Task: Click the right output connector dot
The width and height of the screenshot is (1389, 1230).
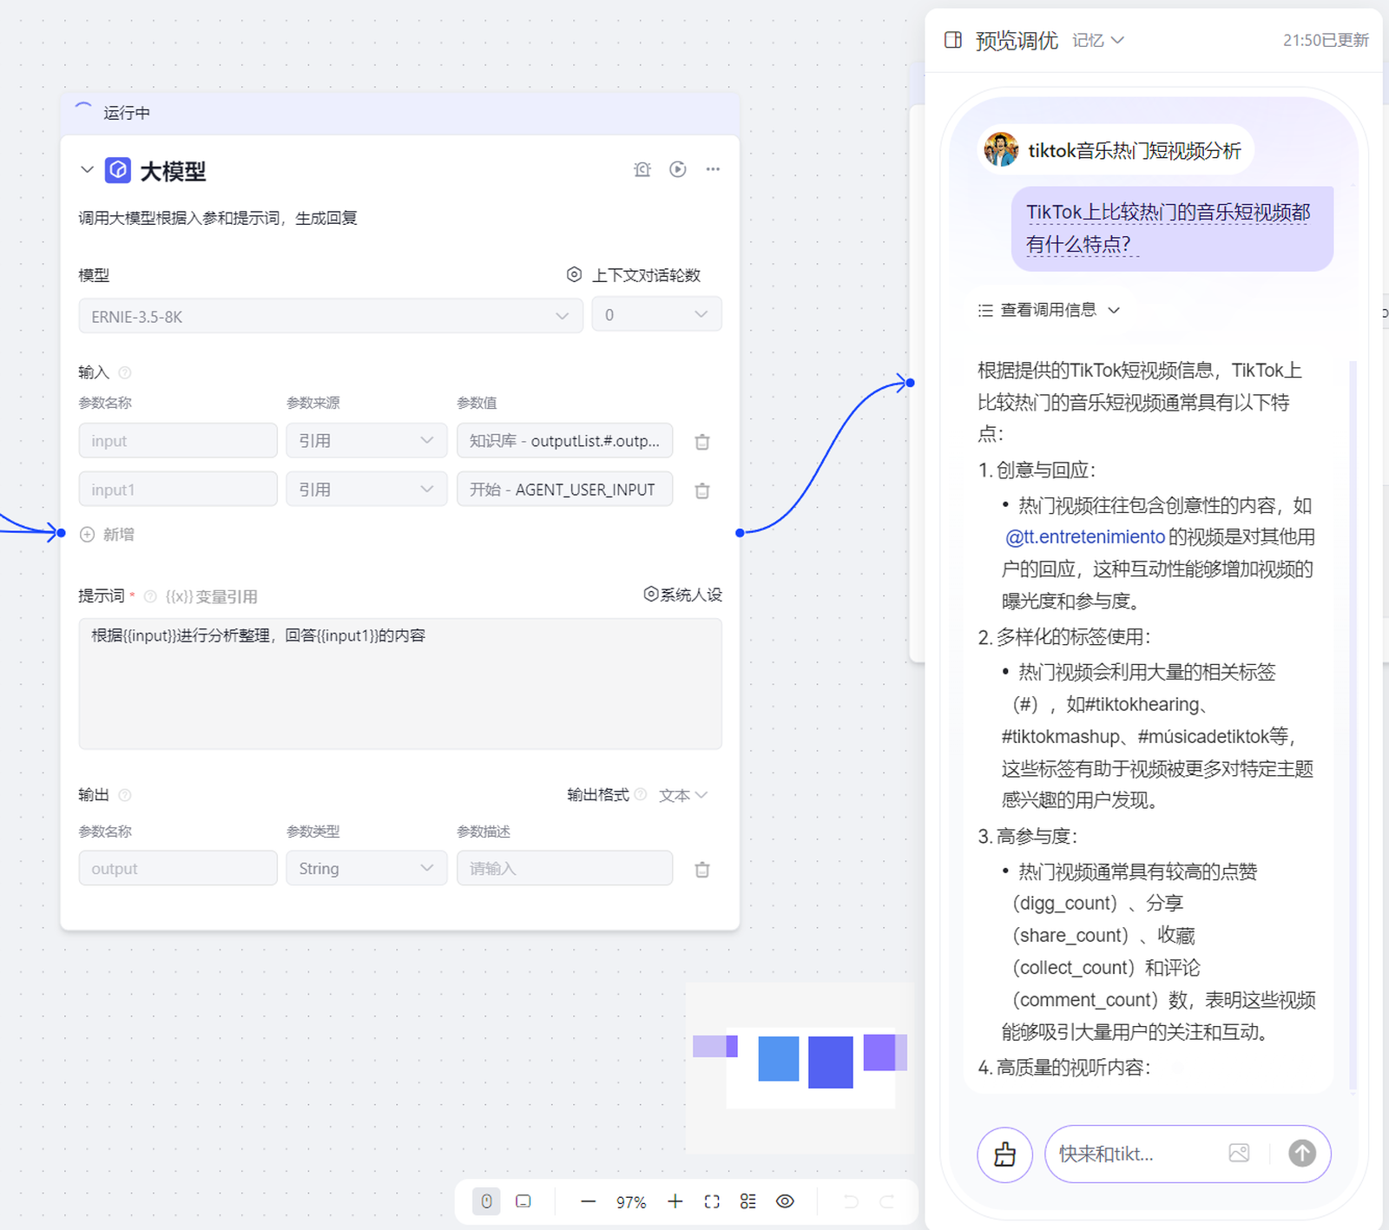Action: (740, 533)
